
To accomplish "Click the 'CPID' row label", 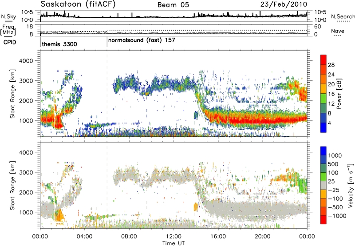I will pyautogui.click(x=10, y=42).
